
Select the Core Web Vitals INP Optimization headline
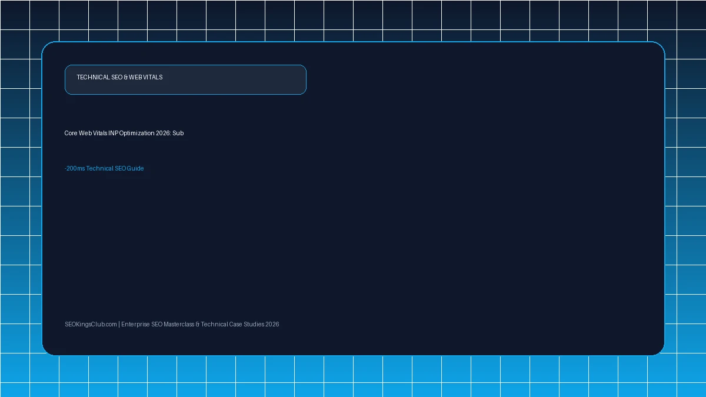coord(124,134)
